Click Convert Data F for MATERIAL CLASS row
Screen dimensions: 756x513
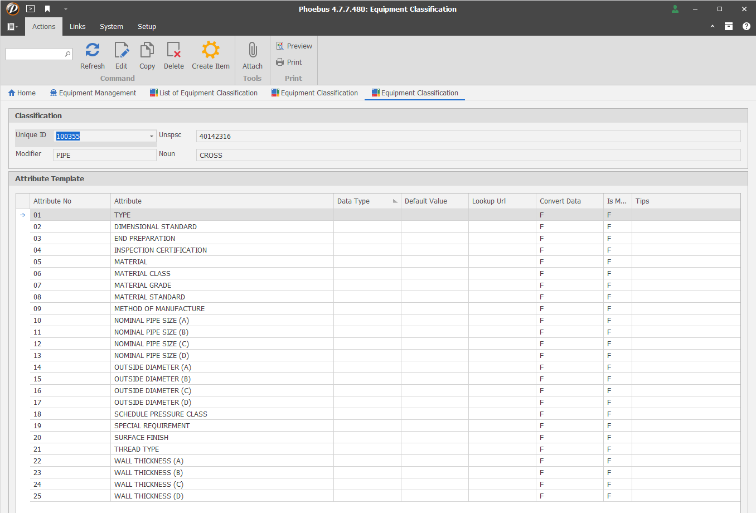click(x=570, y=274)
